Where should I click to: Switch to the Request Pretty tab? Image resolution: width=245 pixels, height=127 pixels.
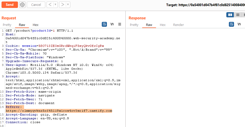click(x=7, y=25)
